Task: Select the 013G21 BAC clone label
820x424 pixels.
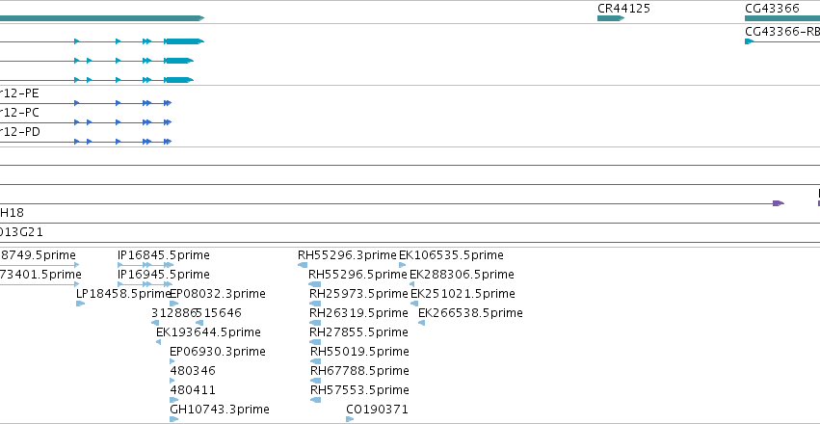Action: [x=21, y=232]
